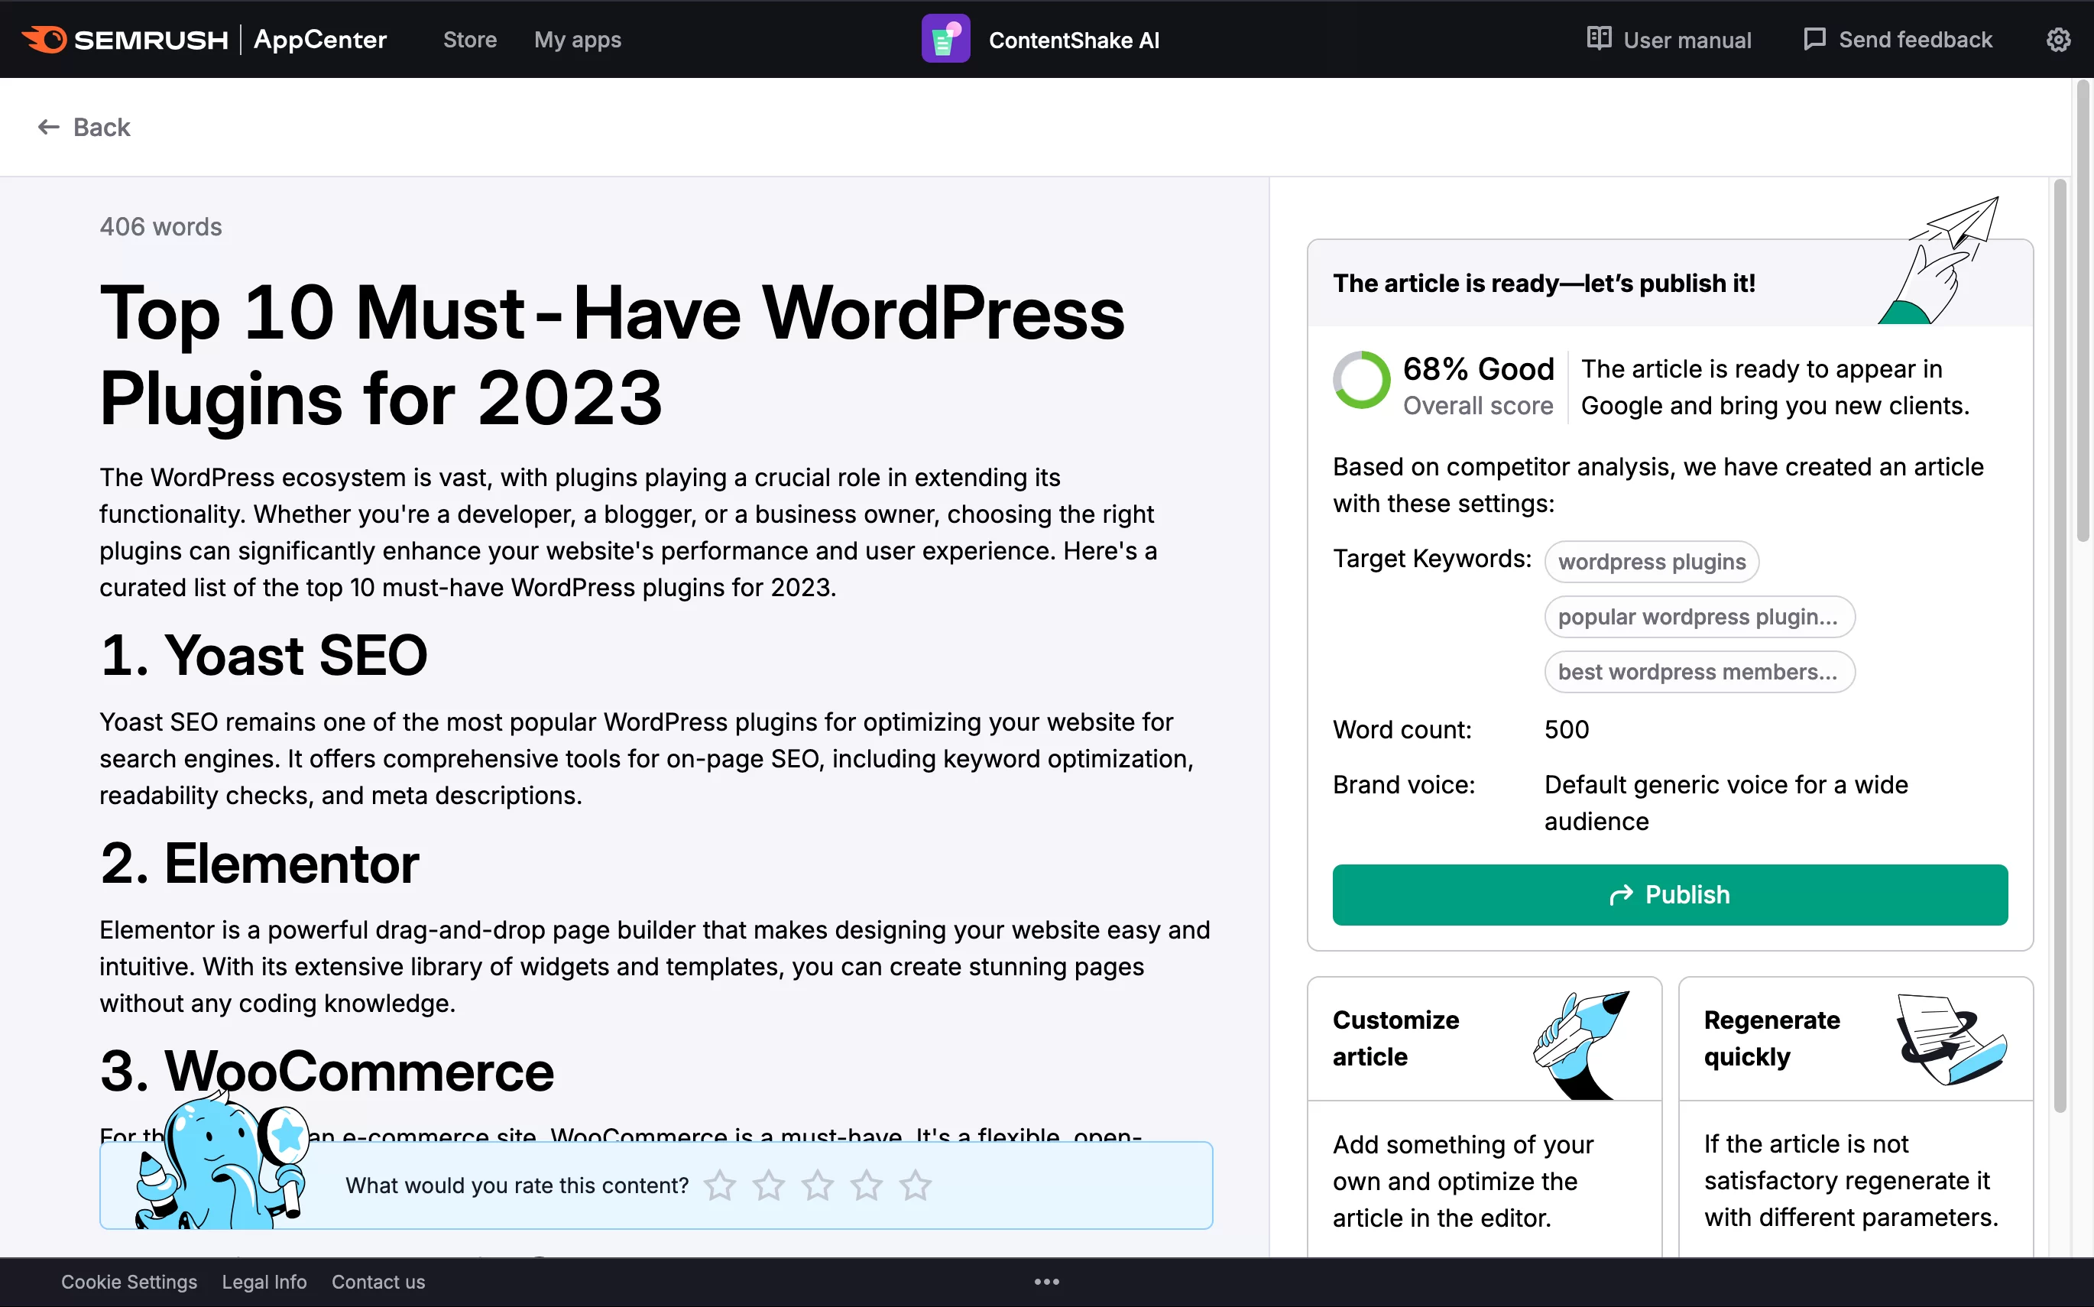Toggle the fifth star rating option
2094x1307 pixels.
pos(916,1186)
